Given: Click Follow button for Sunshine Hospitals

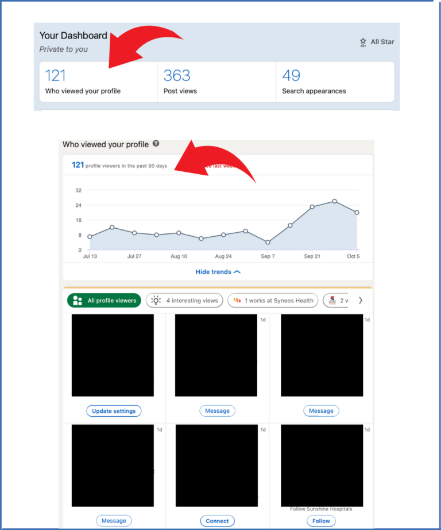Looking at the screenshot, I should (321, 521).
